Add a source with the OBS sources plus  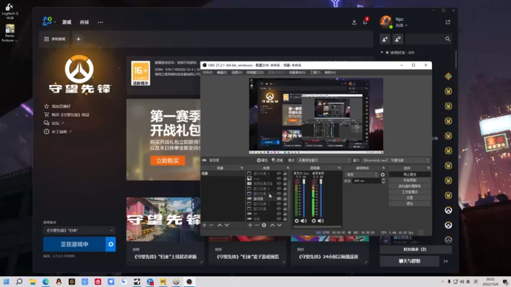pyautogui.click(x=250, y=225)
